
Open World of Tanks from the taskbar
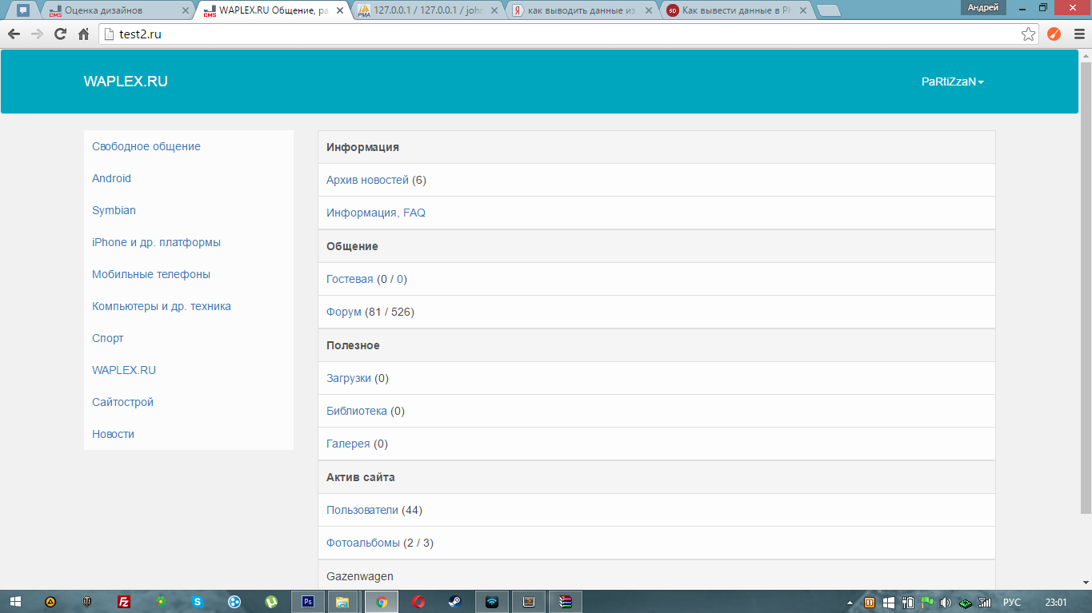87,602
